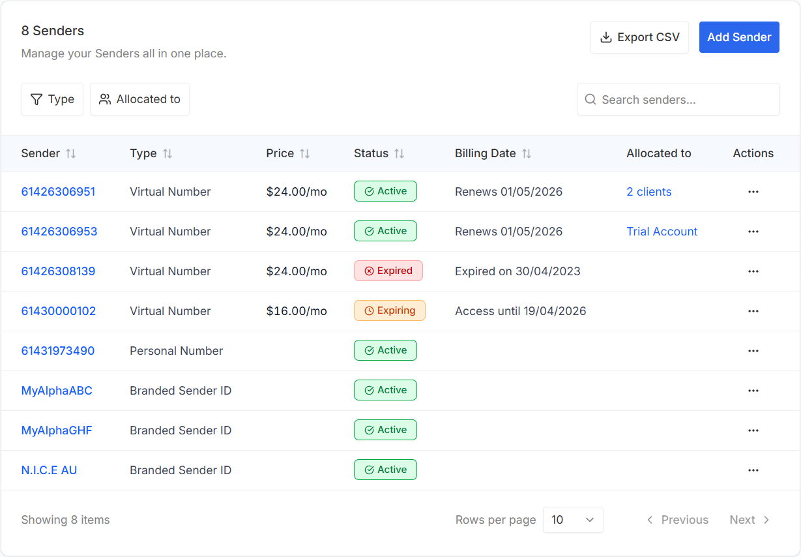Open actions menu for sender 61426306953
Image resolution: width=801 pixels, height=557 pixels.
pyautogui.click(x=753, y=232)
